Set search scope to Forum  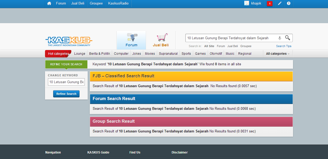coord(221,46)
